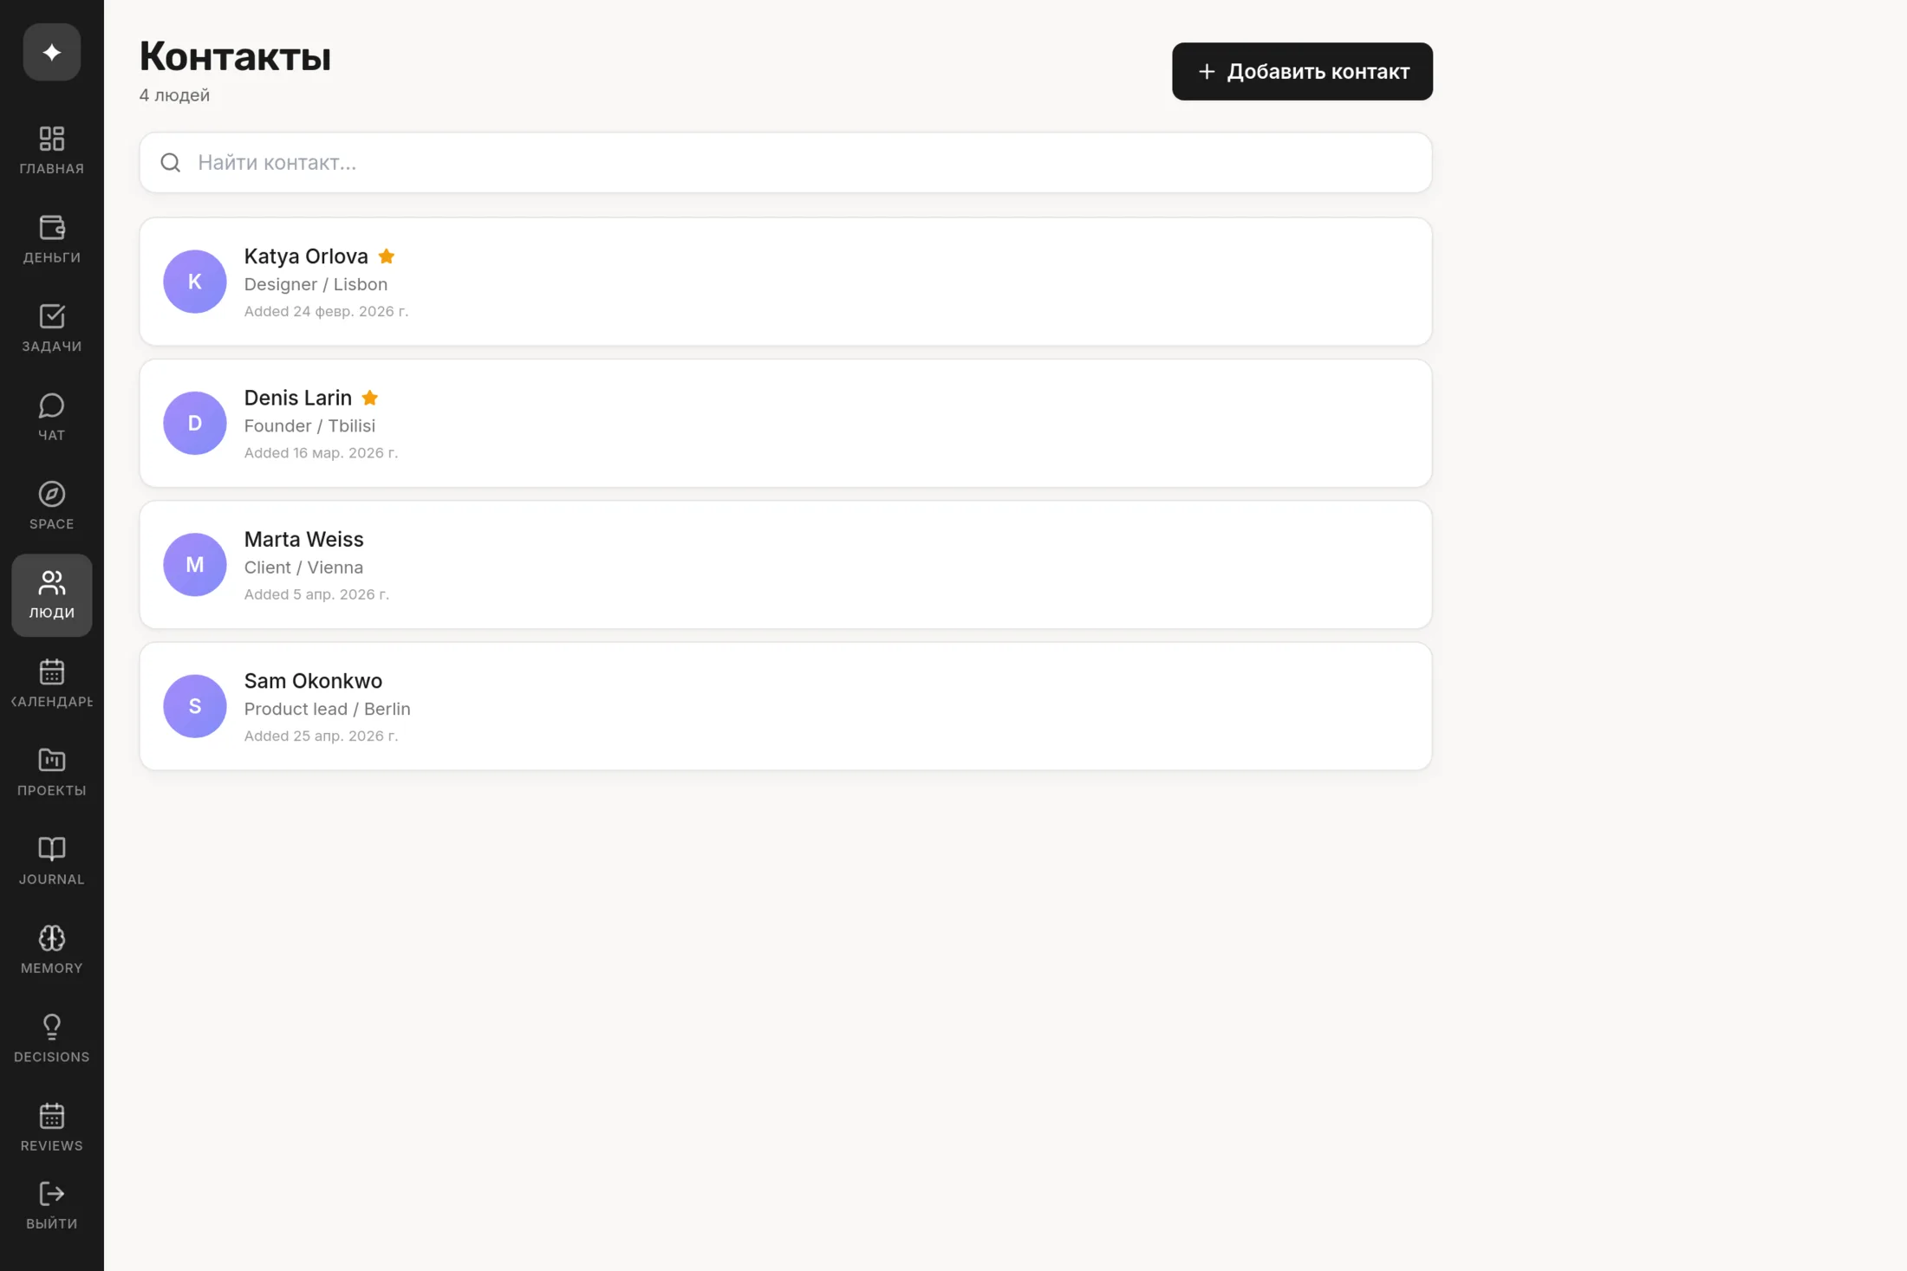Navigate to Space compass icon
This screenshot has width=1907, height=1271.
click(52, 494)
